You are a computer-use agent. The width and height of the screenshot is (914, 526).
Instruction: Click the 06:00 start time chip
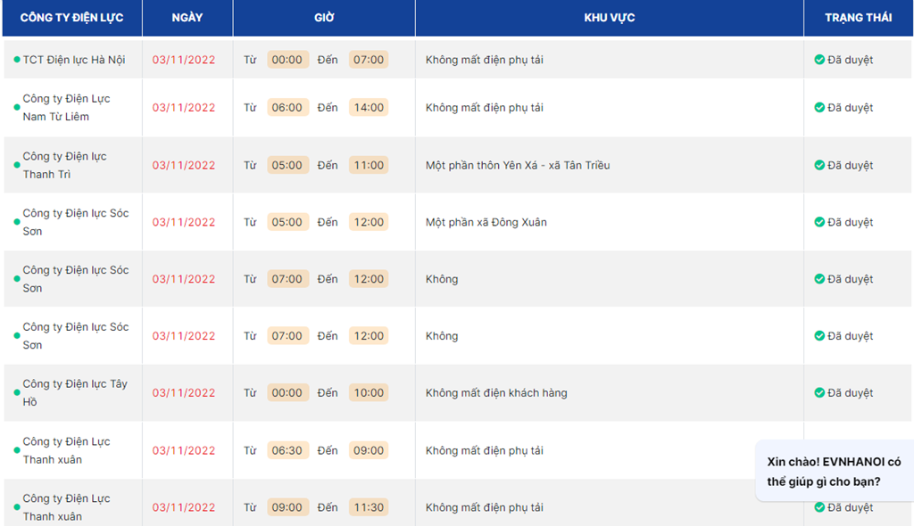click(287, 107)
